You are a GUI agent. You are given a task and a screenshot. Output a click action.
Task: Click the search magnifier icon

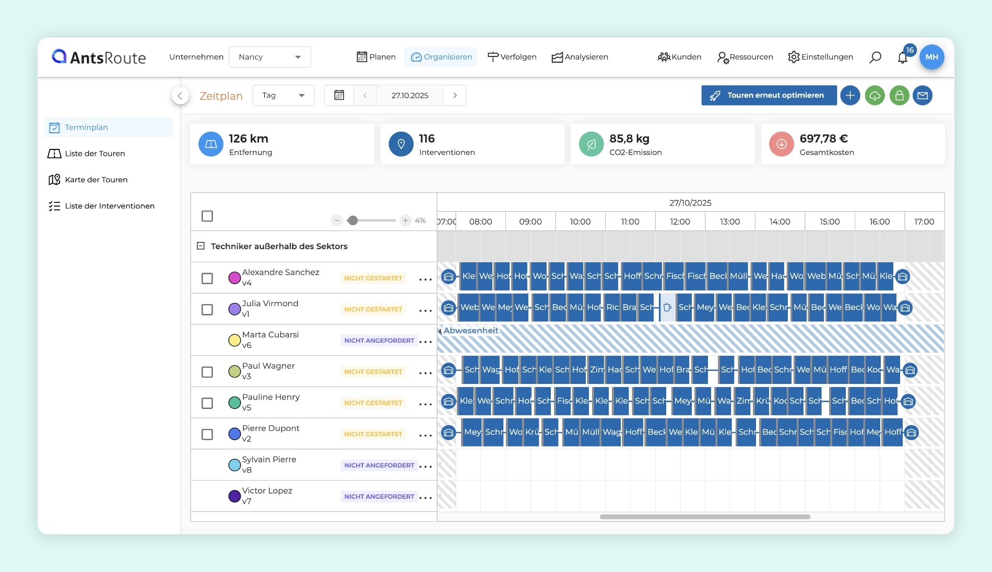click(875, 57)
